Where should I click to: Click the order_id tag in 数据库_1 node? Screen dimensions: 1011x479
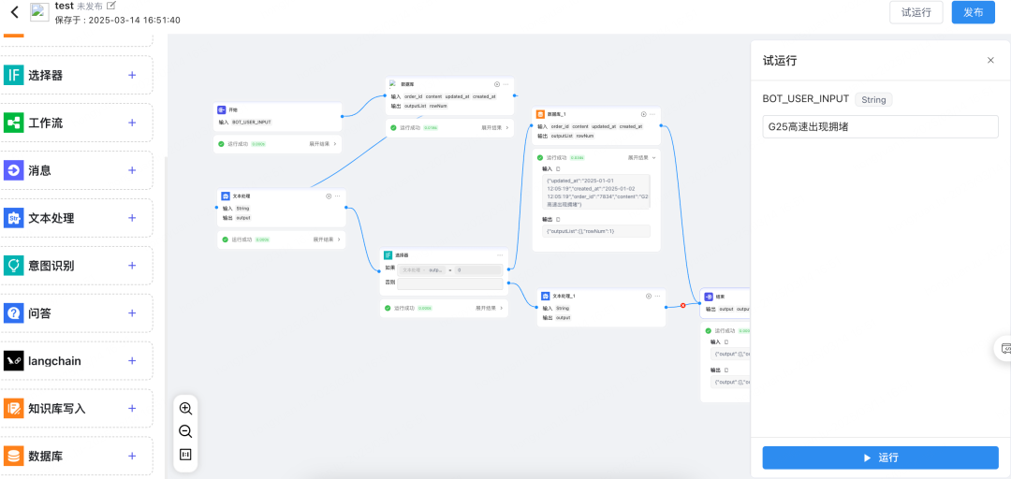point(560,126)
